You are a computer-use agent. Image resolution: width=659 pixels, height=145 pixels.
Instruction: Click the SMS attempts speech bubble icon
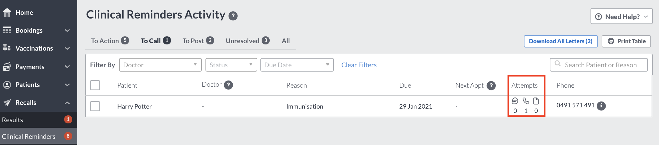(x=515, y=101)
